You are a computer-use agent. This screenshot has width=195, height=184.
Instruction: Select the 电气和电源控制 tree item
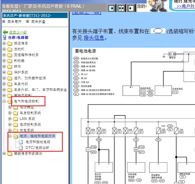26,101
